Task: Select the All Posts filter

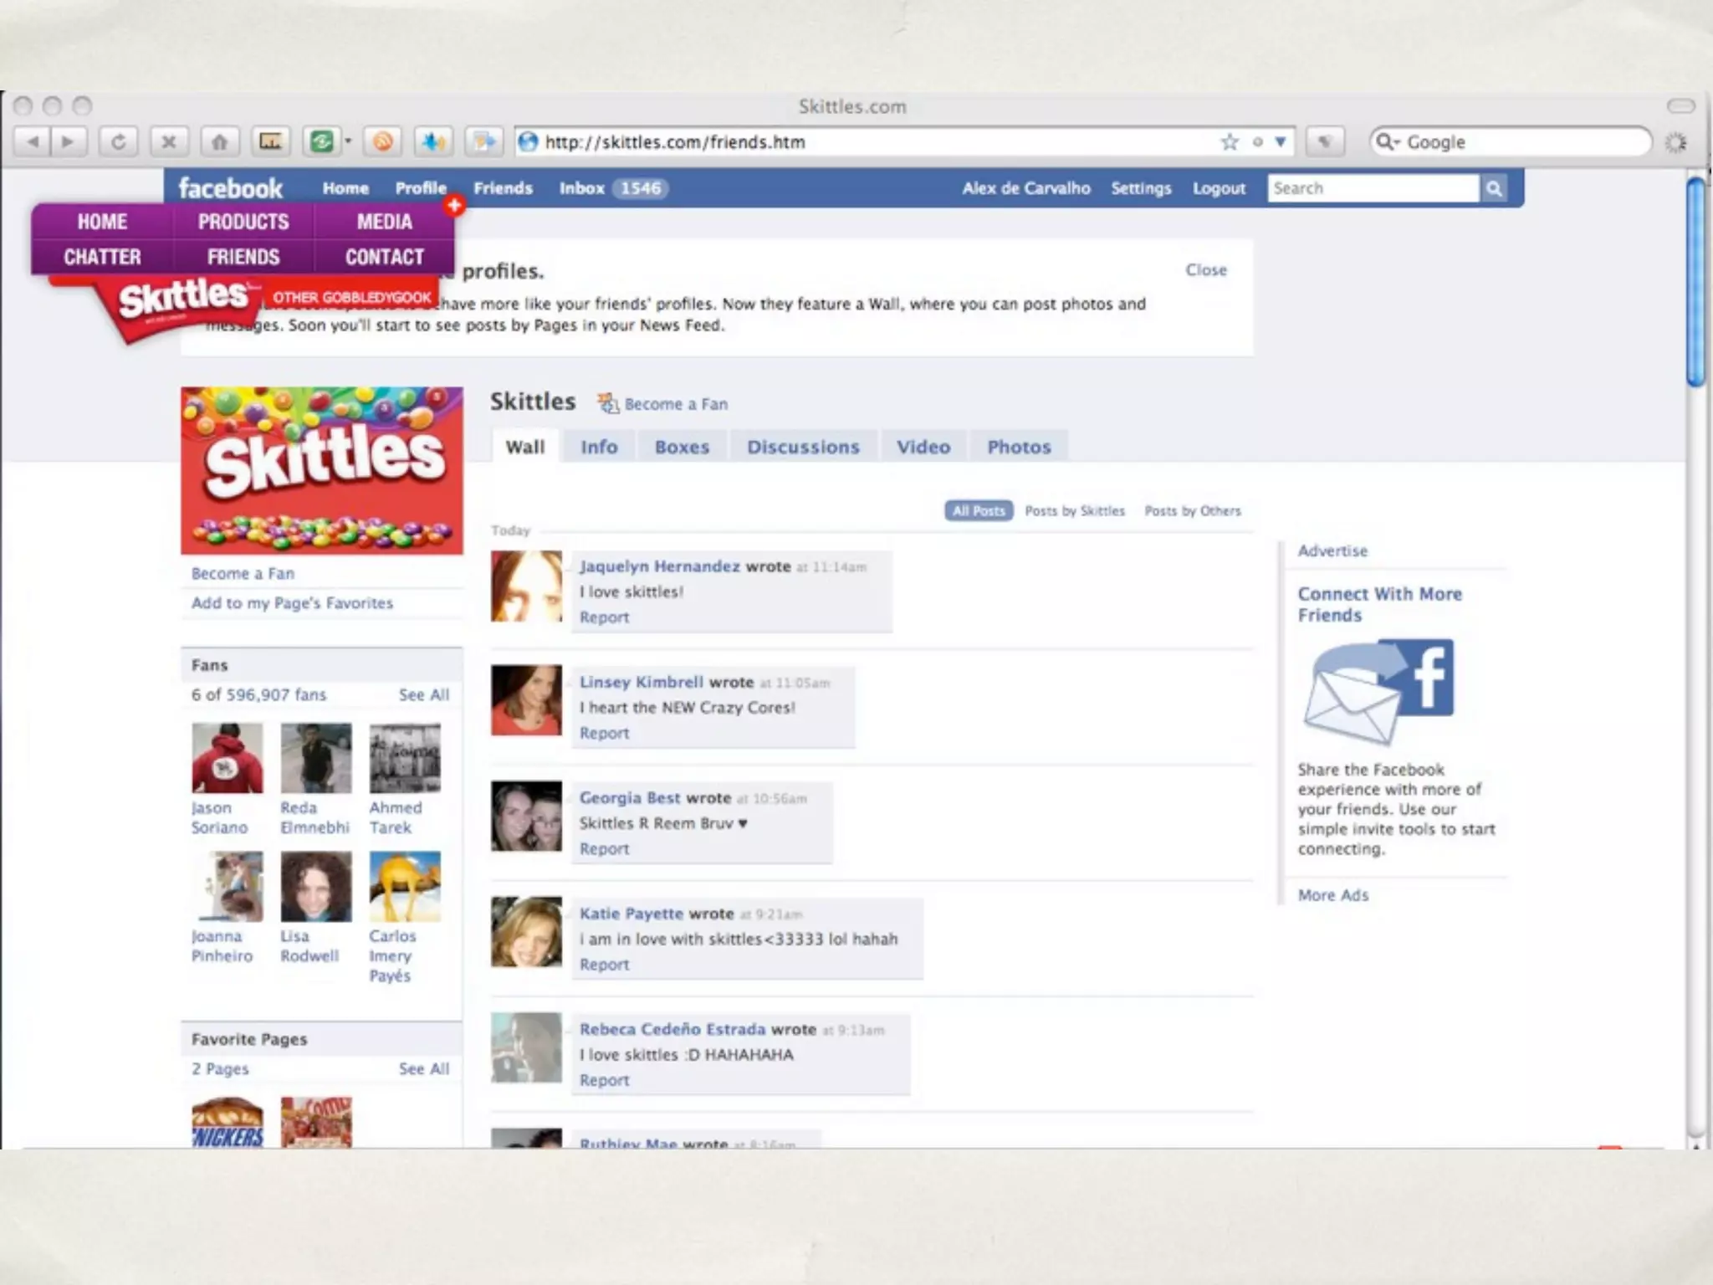Action: [x=979, y=510]
